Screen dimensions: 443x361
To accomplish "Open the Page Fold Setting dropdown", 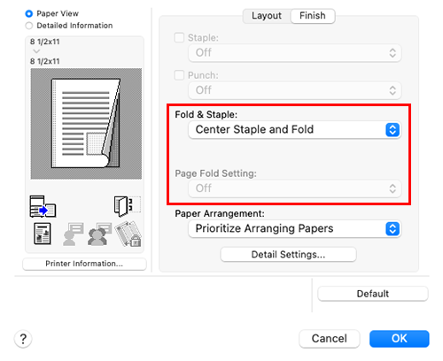I will point(294,188).
